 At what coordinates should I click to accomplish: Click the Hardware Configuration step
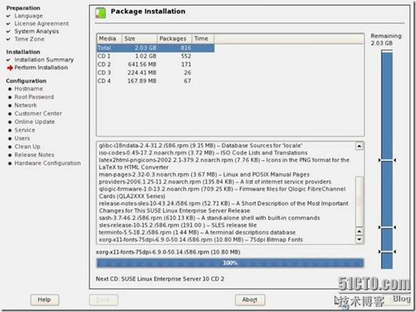click(48, 163)
